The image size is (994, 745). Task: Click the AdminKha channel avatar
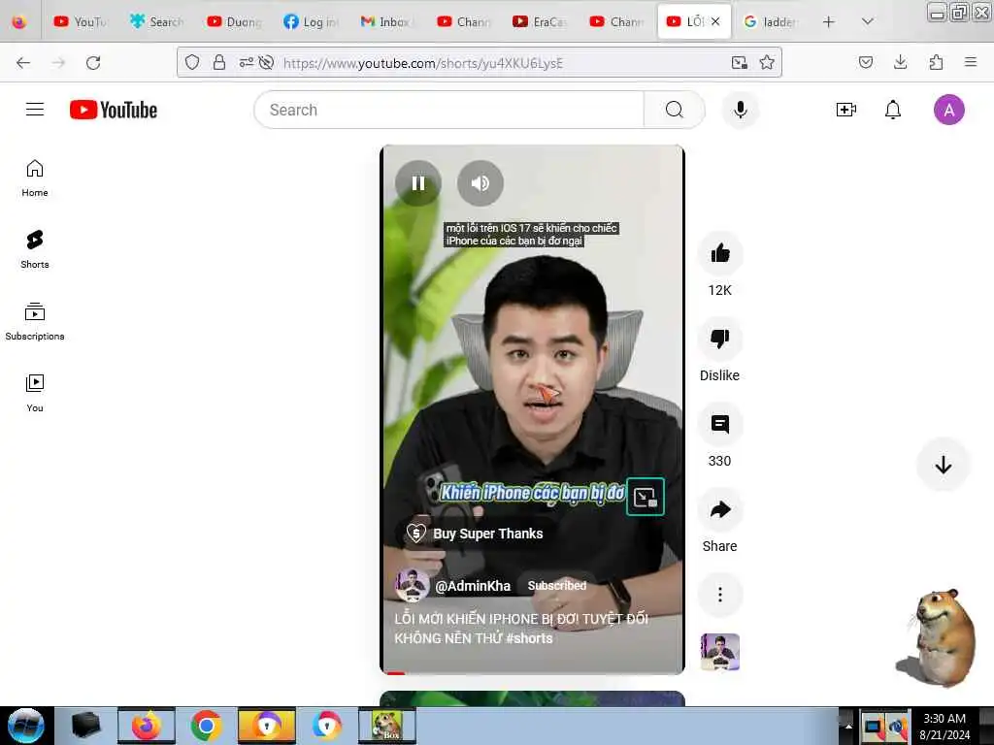tap(412, 585)
